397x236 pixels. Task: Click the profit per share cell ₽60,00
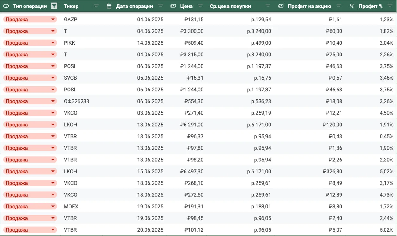coord(334,31)
